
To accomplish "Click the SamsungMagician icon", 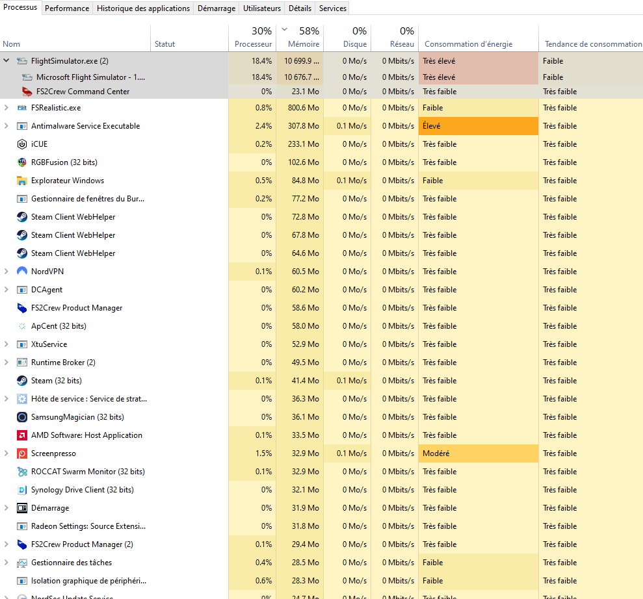I will click(x=21, y=417).
